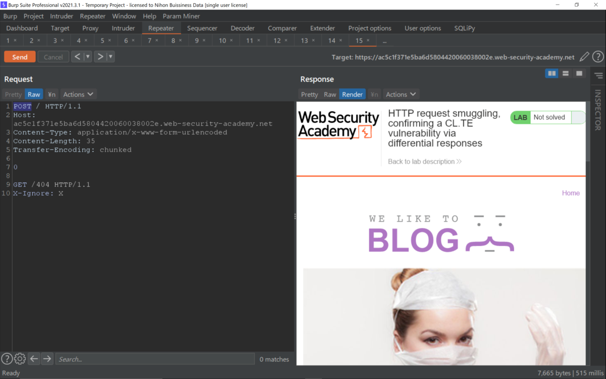Switch response view to Pretty
This screenshot has height=379, width=606.
(x=309, y=94)
